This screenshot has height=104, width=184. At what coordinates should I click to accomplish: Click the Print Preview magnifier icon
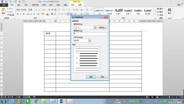pyautogui.click(x=20, y=1)
